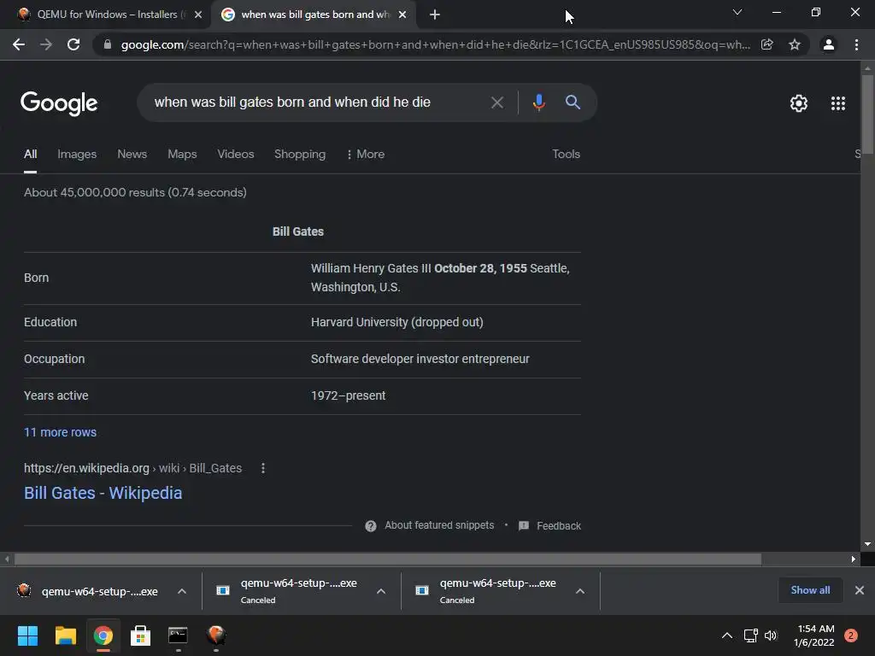Open three-dot menu beside Wikipedia URL

263,469
